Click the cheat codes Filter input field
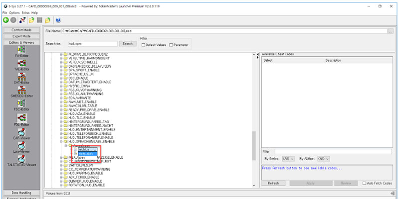Image resolution: width=399 pixels, height=199 pixels. point(333,152)
